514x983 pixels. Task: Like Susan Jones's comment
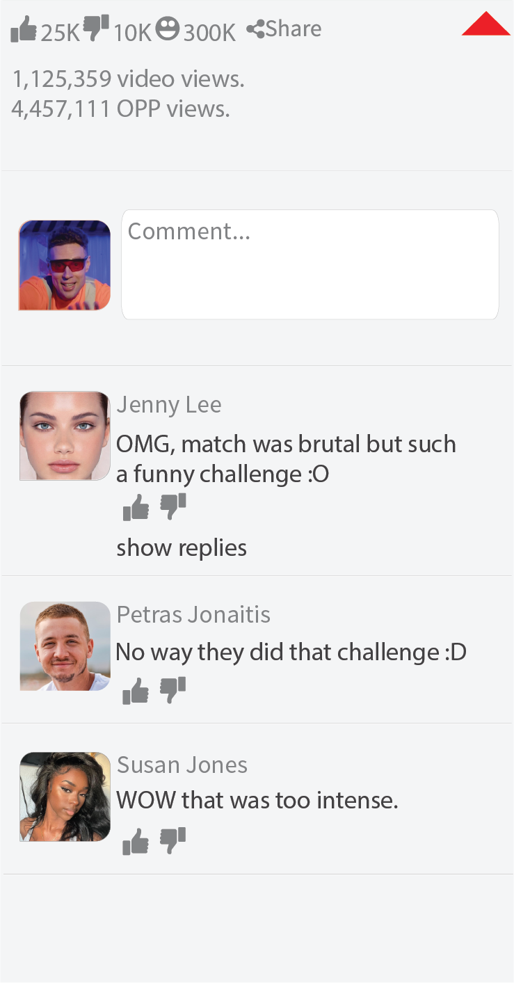(x=136, y=842)
